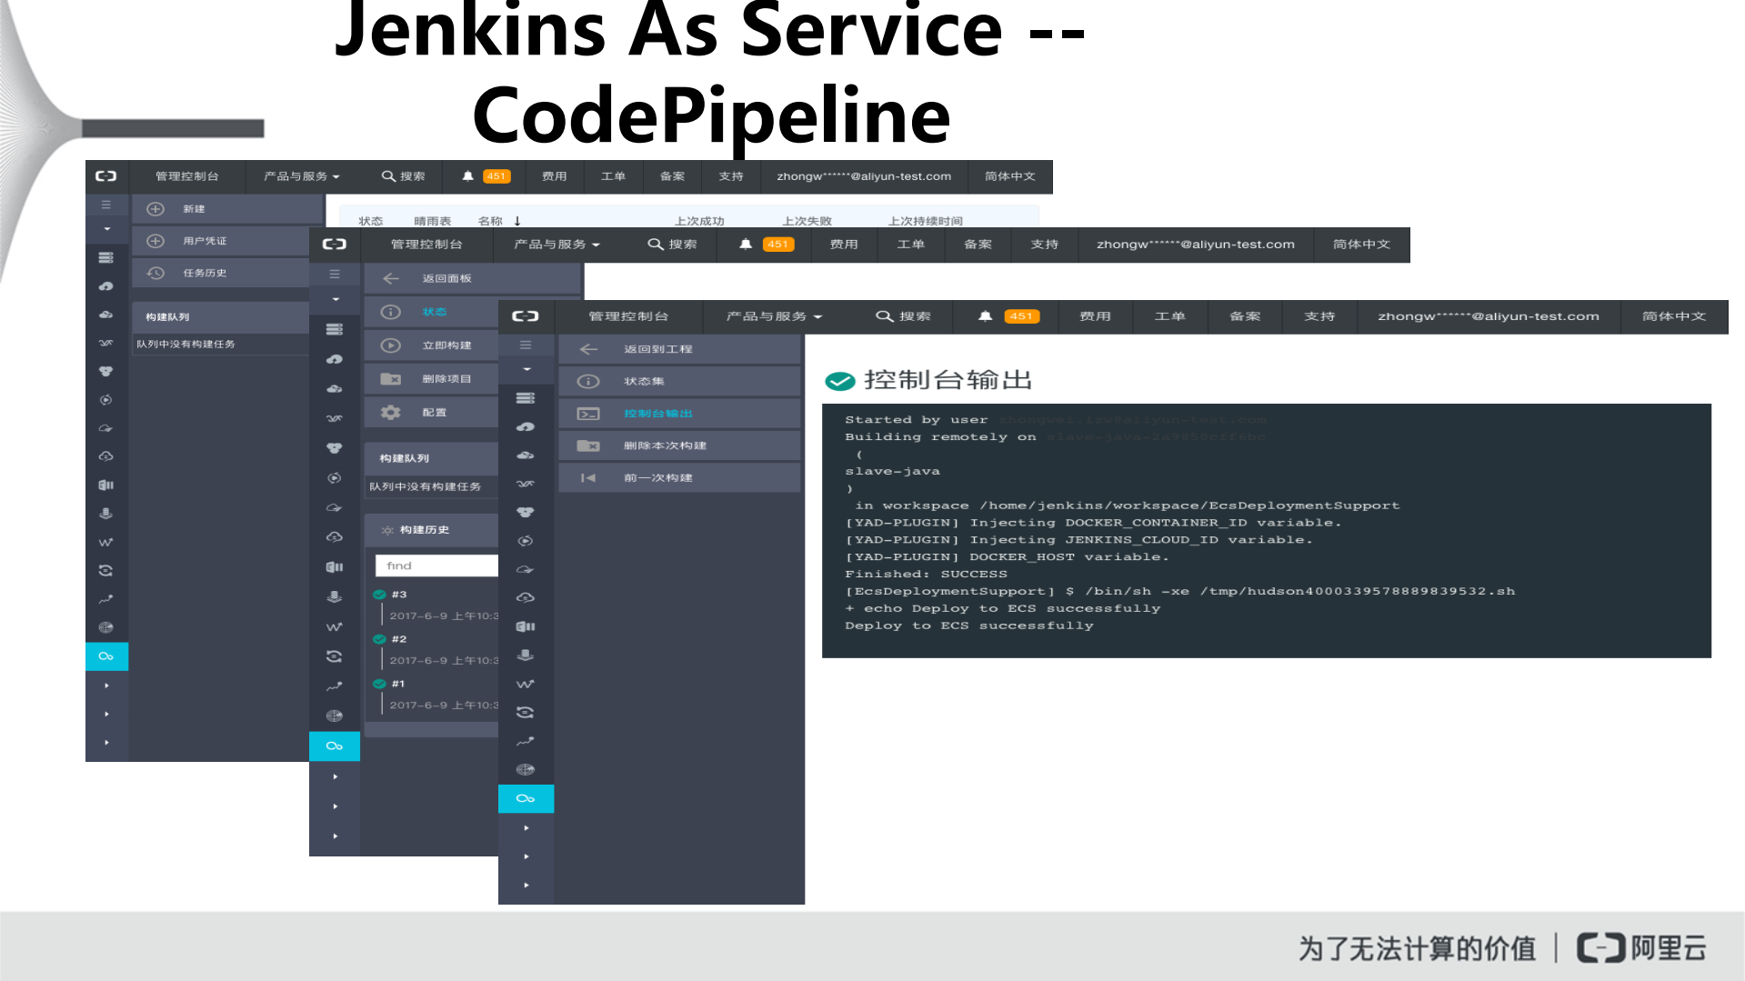Select the CodePipeline infinity icon in the sidebar
The width and height of the screenshot is (1745, 981).
tap(526, 798)
